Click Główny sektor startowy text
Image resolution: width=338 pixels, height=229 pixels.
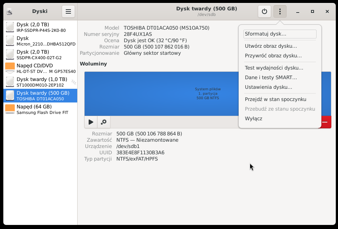coord(152,53)
